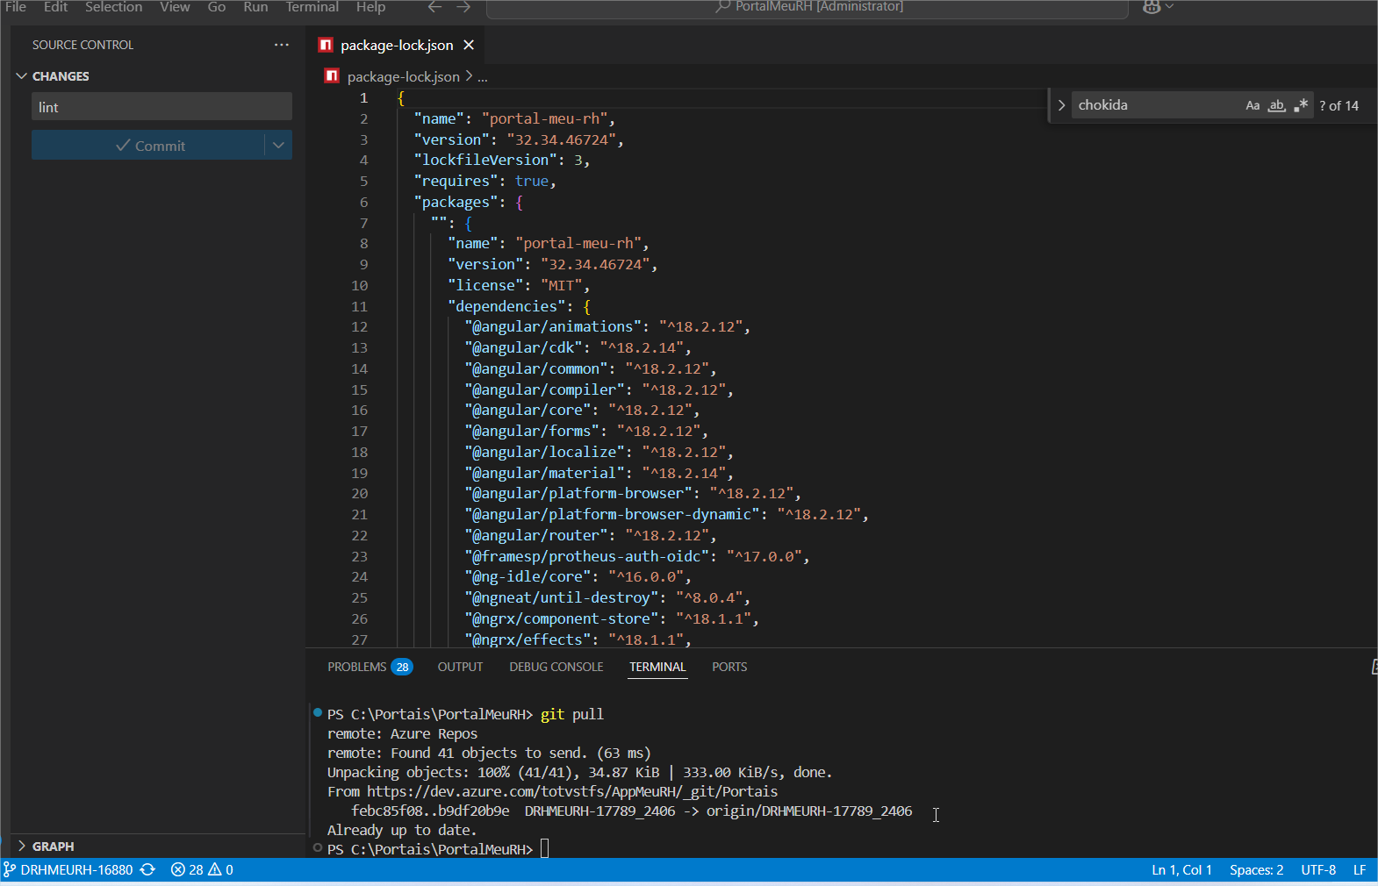
Task: Open the Terminal menu
Action: (x=312, y=7)
